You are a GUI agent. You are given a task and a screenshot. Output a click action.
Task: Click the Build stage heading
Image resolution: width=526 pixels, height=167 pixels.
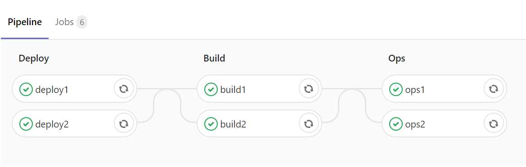pyautogui.click(x=214, y=58)
